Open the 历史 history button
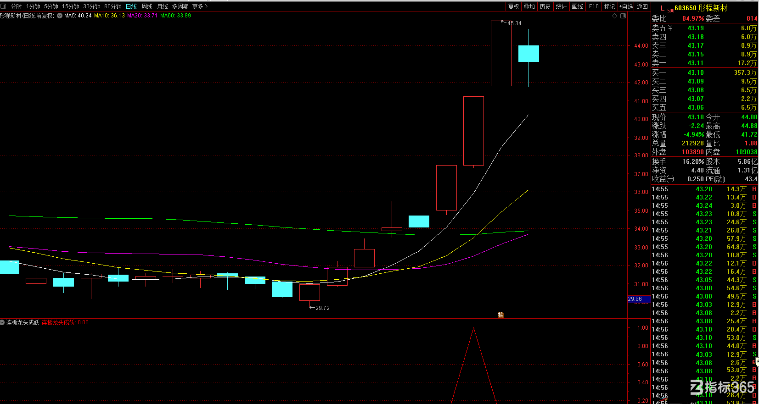 [x=545, y=6]
